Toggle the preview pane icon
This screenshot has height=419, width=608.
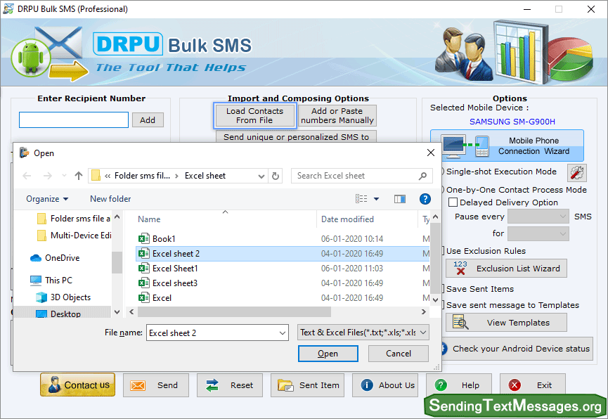coord(400,199)
